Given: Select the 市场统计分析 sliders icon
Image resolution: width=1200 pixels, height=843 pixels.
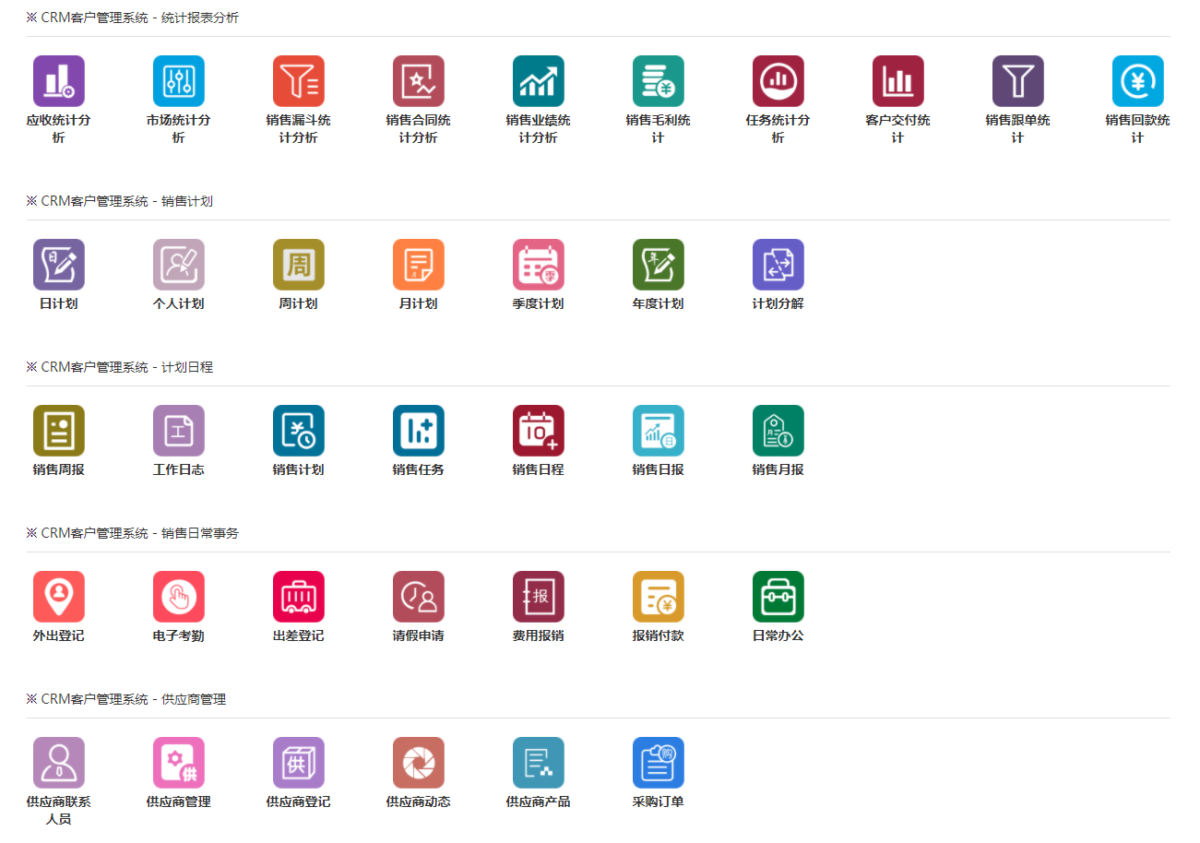Looking at the screenshot, I should click(x=178, y=81).
